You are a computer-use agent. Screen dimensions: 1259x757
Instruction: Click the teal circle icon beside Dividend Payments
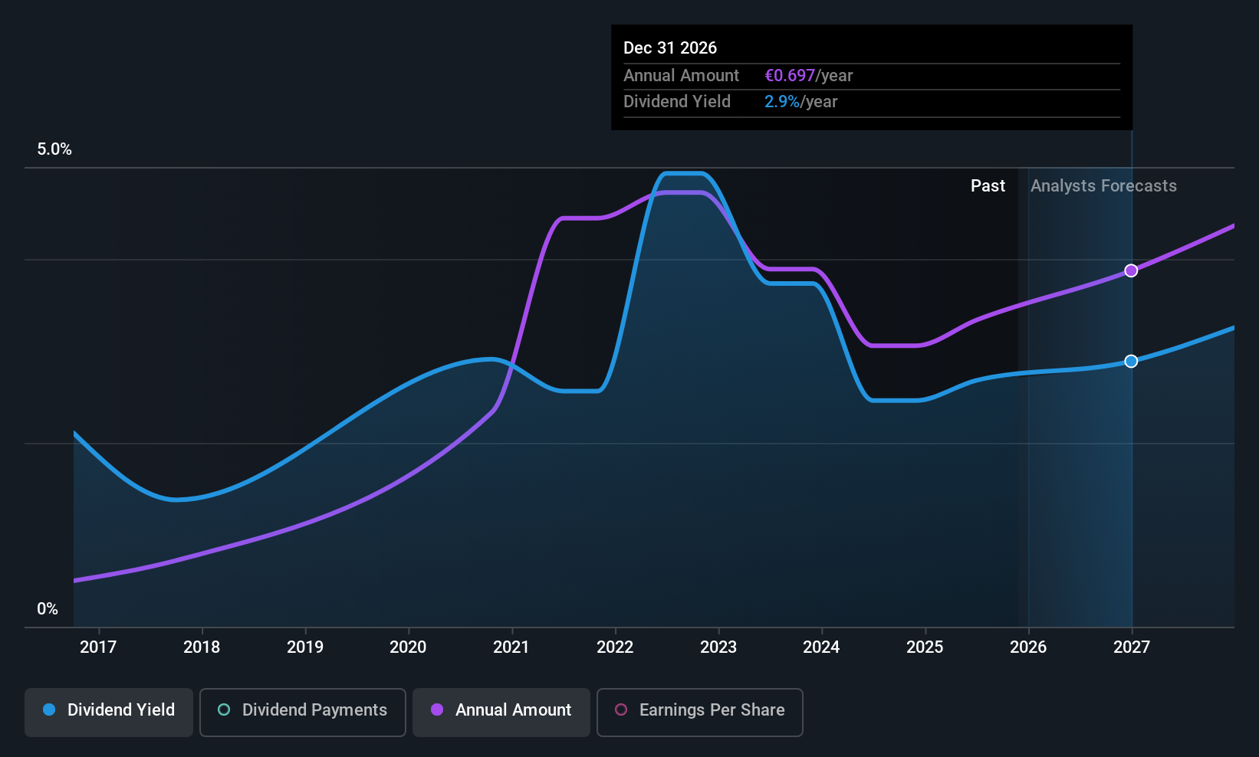[224, 710]
